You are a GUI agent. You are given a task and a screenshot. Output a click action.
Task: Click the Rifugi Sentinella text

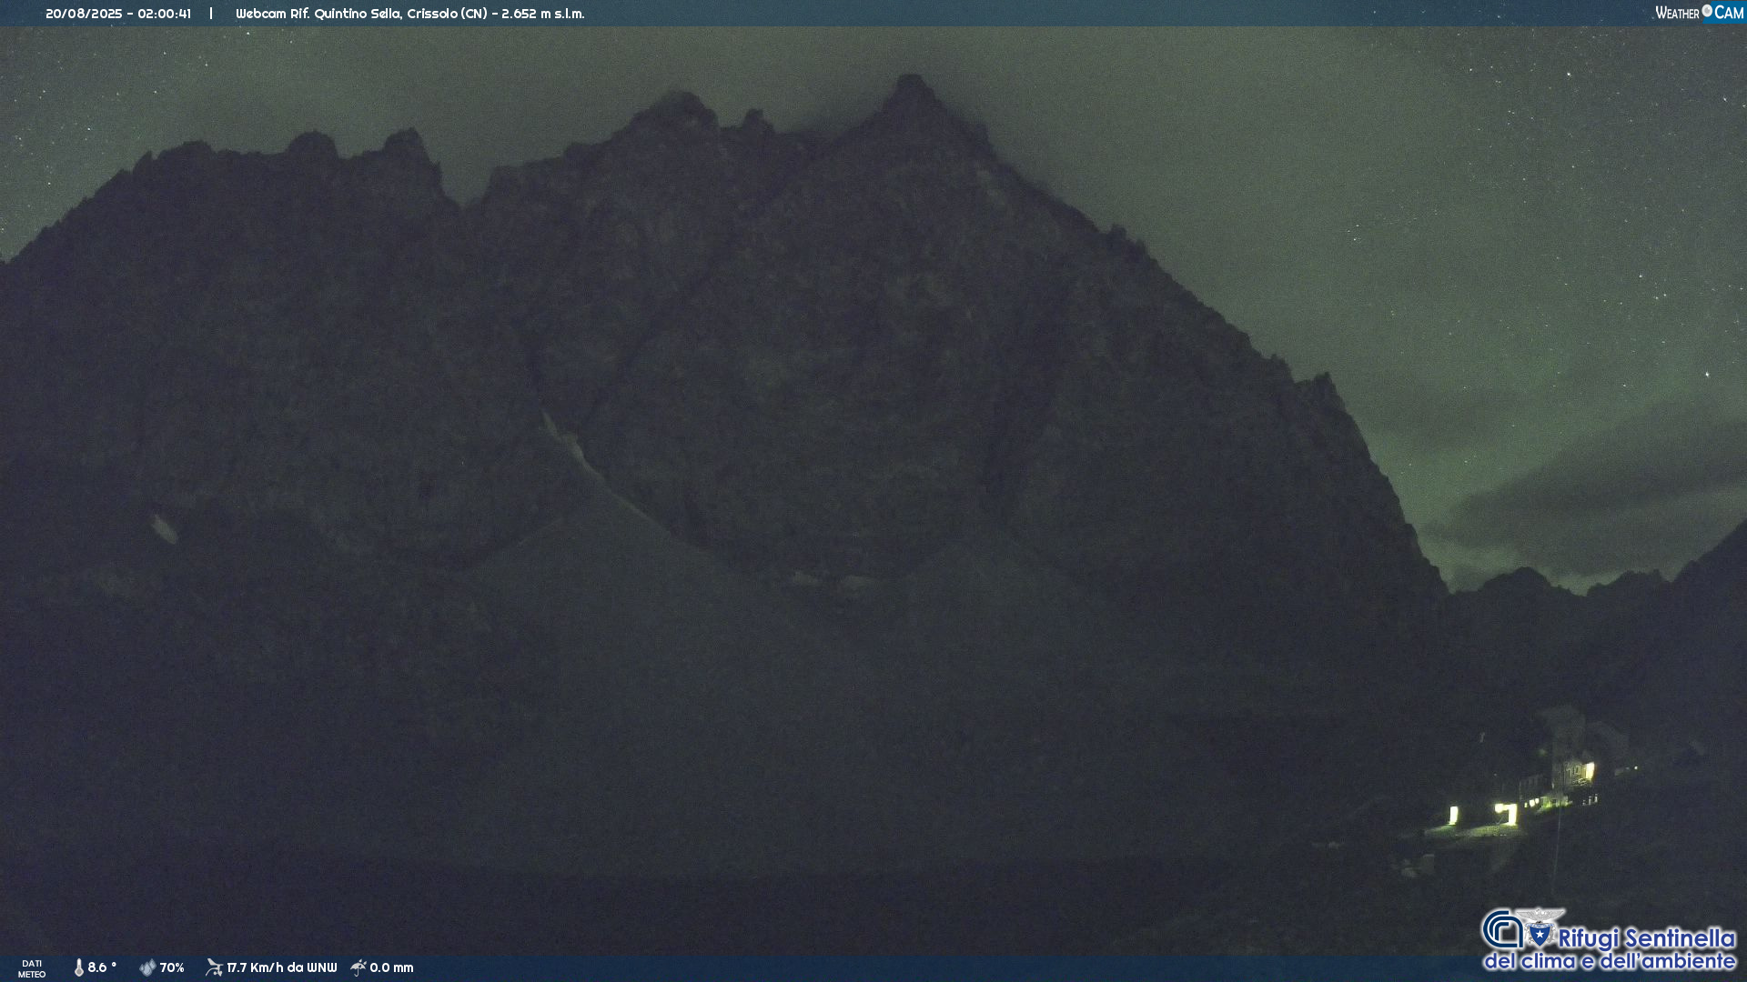[1647, 938]
